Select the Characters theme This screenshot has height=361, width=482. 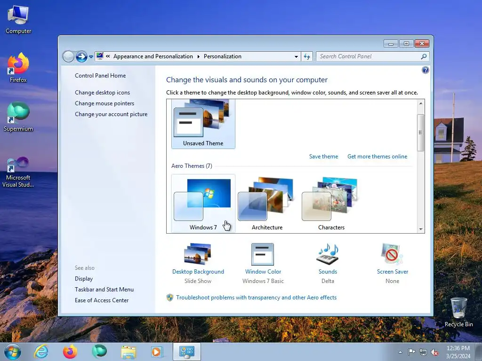pos(331,203)
